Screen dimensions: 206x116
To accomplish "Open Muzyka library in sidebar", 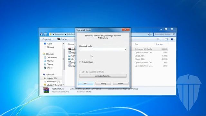I will coord(50,61).
